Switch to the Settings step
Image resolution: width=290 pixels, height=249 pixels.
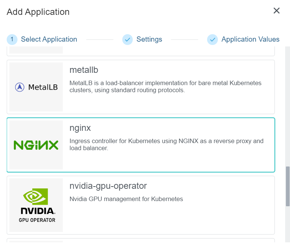coord(149,39)
